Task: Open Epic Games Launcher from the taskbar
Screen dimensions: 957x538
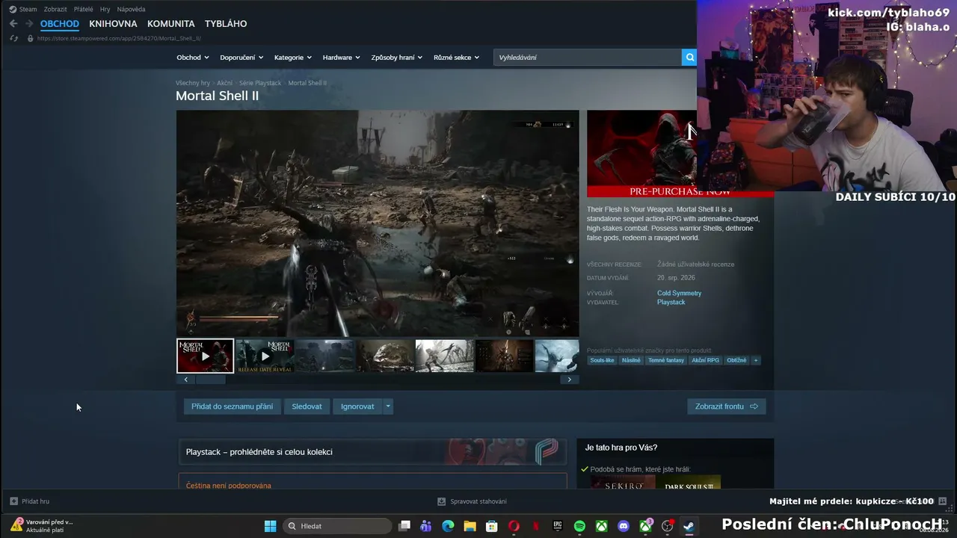Action: (x=558, y=526)
